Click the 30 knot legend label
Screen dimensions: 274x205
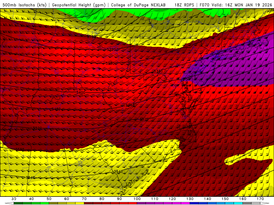14,199
